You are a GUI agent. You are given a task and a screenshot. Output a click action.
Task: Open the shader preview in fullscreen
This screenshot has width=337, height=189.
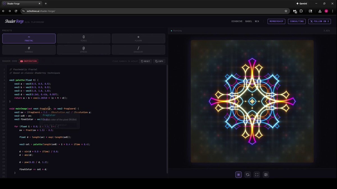(257, 174)
